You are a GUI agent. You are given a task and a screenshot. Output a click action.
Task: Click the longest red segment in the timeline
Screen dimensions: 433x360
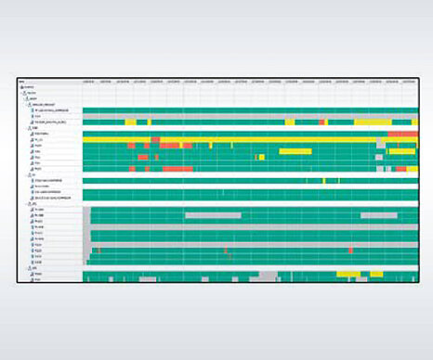point(177,169)
